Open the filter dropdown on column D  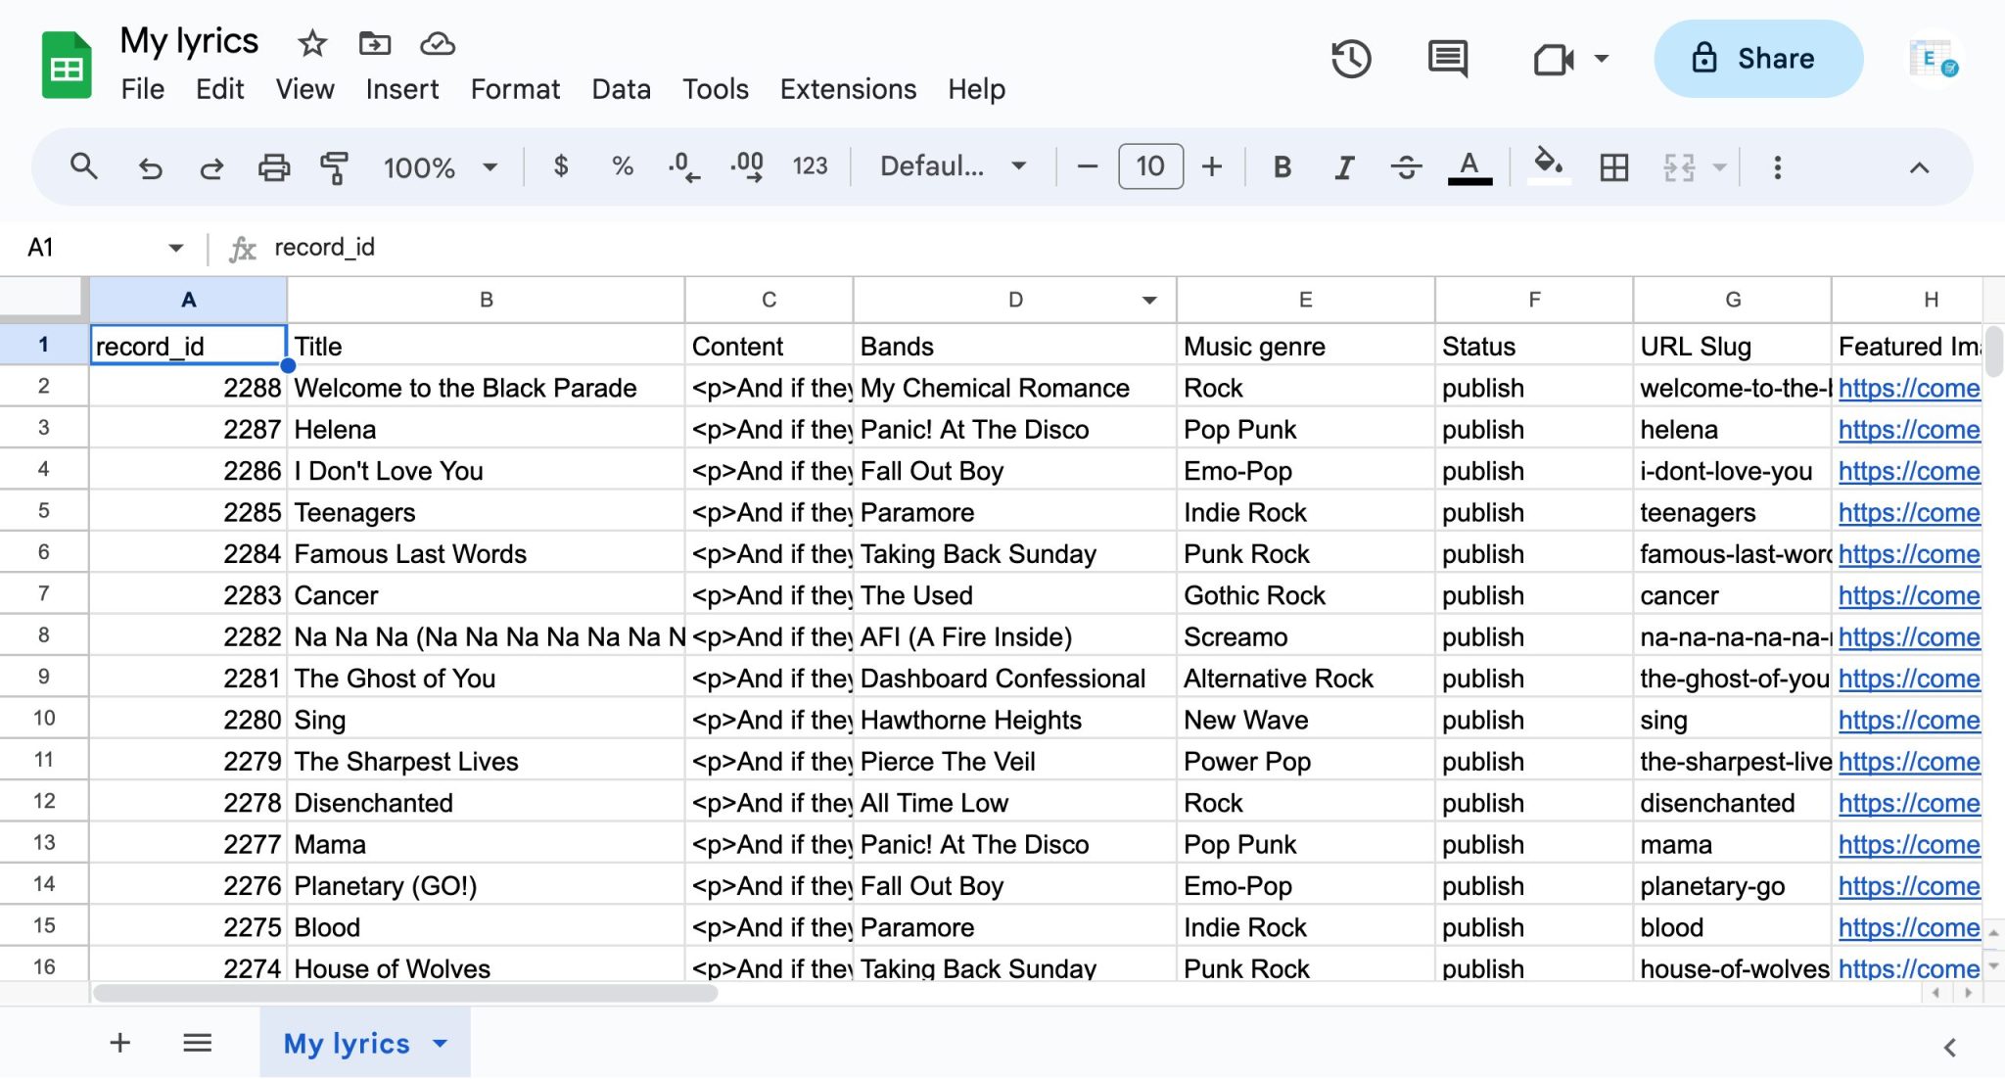coord(1147,300)
